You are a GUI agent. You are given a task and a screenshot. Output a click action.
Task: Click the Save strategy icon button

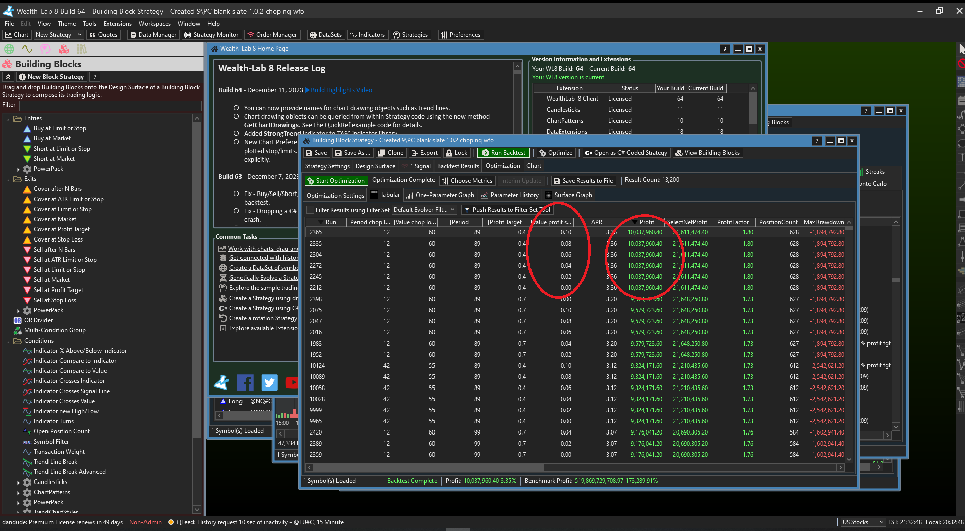316,153
